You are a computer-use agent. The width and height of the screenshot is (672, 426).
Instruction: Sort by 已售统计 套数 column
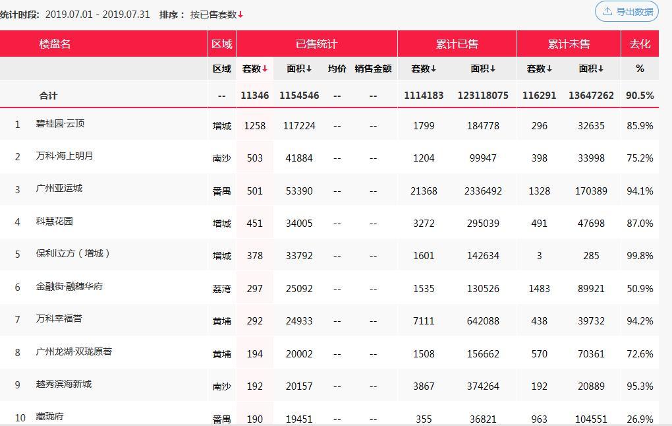254,69
